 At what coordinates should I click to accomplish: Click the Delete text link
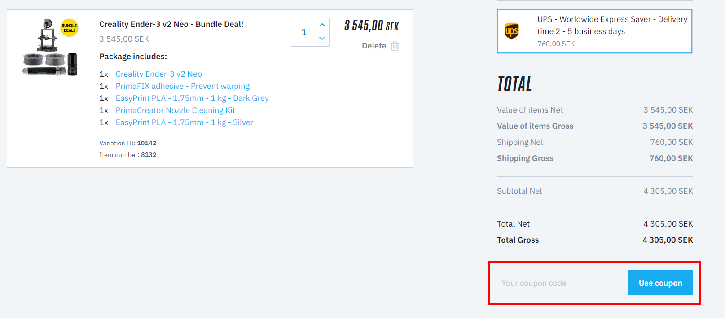pos(374,46)
